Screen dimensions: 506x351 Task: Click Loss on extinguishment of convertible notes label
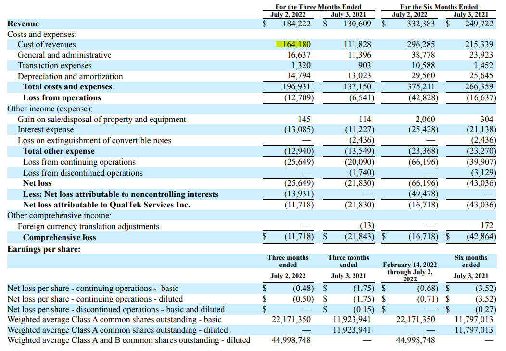(x=94, y=141)
